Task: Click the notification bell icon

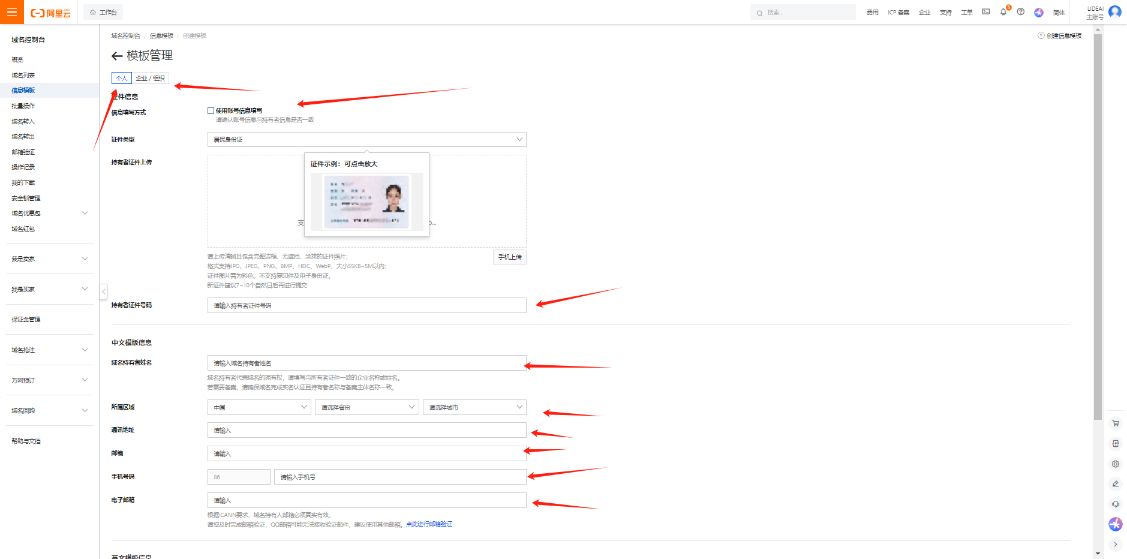Action: tap(1003, 12)
